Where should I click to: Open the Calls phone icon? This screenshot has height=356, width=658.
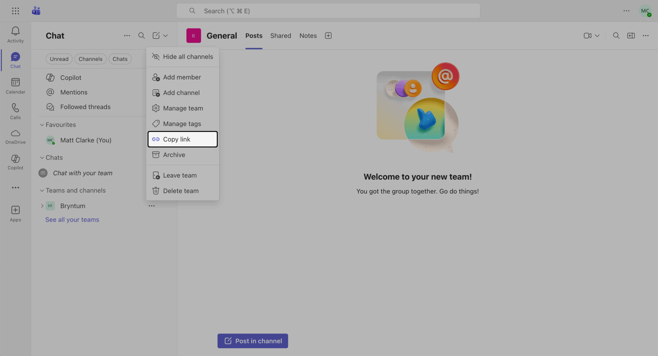click(15, 111)
